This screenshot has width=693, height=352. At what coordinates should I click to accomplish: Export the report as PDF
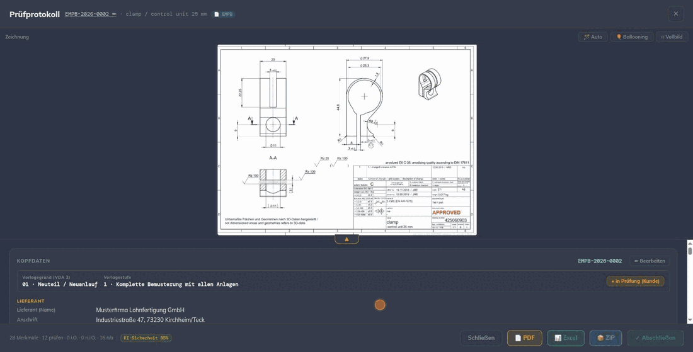525,338
